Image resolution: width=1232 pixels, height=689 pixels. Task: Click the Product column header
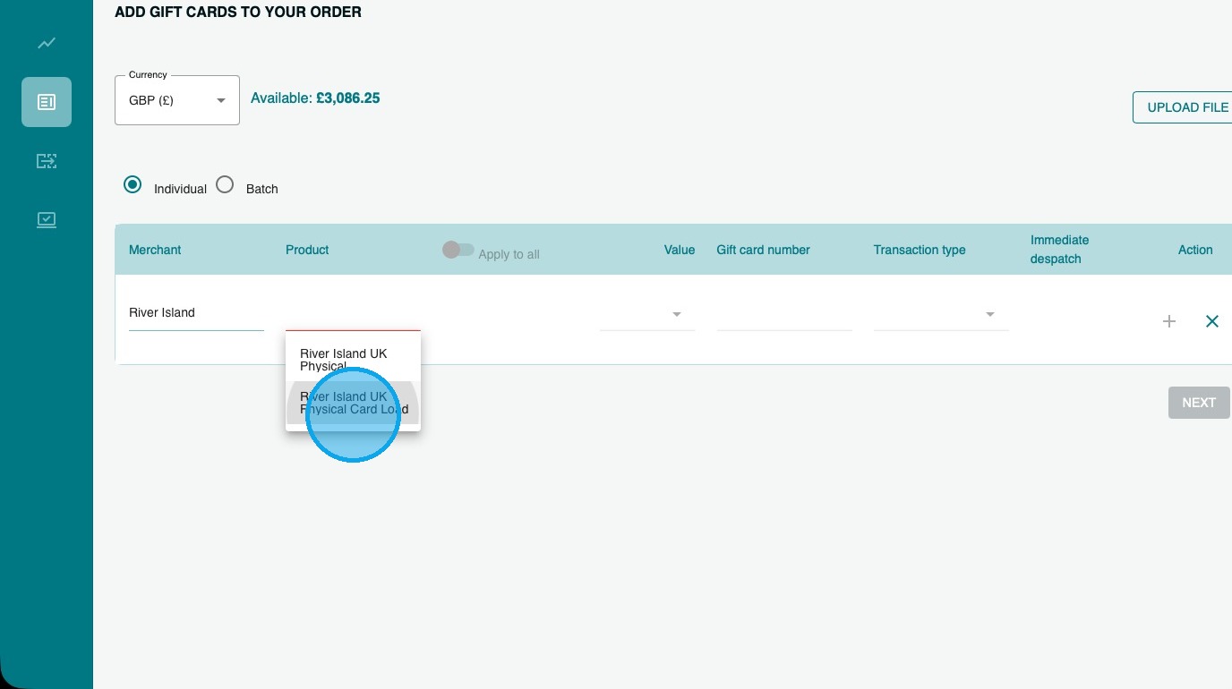point(307,250)
